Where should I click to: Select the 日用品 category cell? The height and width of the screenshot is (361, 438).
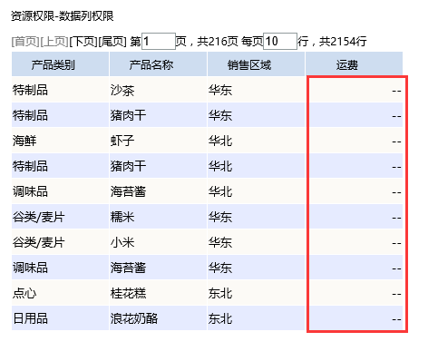tap(60, 318)
